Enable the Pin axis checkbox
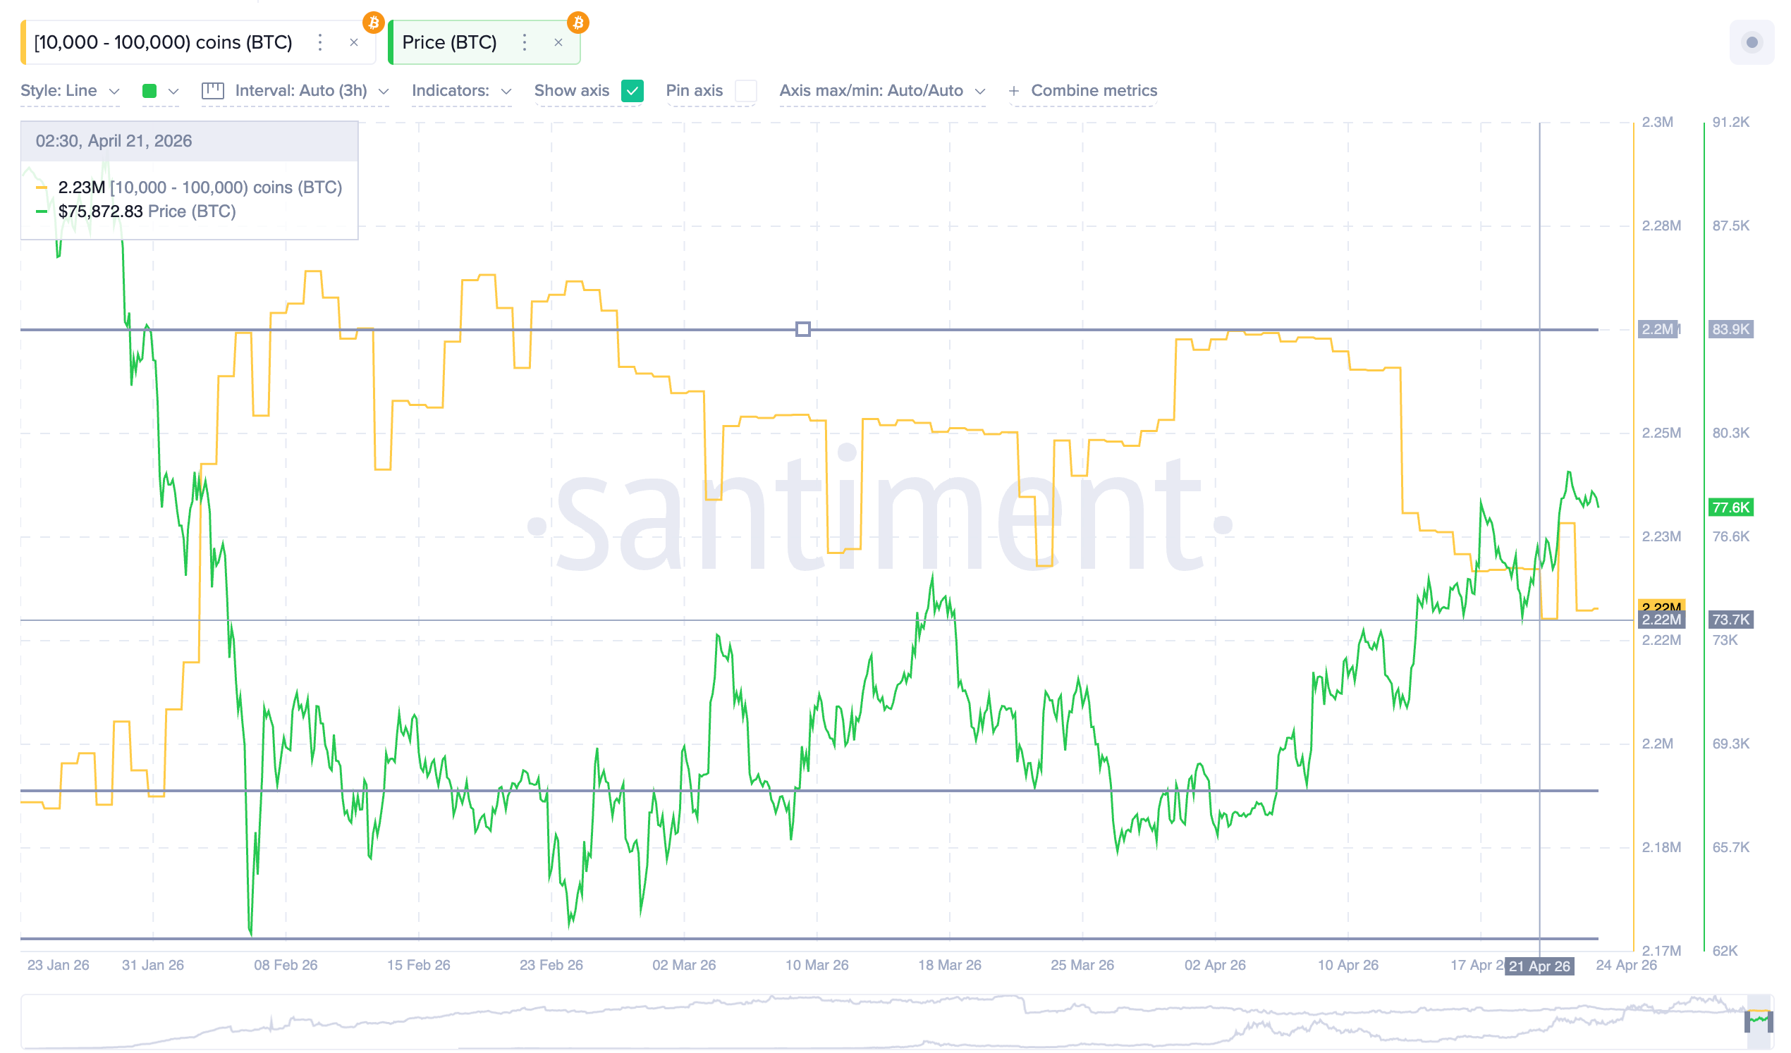Image resolution: width=1791 pixels, height=1053 pixels. pos(745,91)
